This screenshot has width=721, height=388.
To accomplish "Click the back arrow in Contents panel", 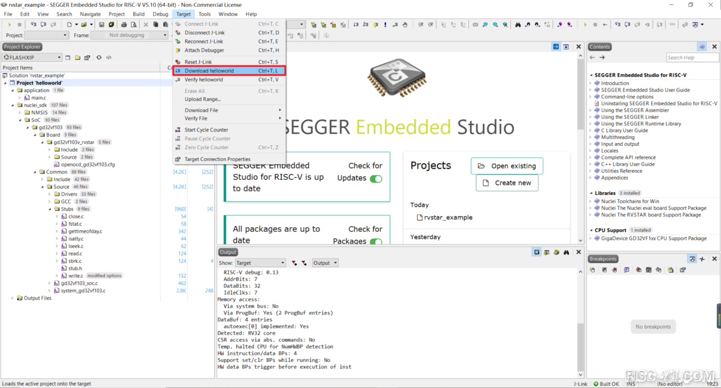I will point(593,57).
